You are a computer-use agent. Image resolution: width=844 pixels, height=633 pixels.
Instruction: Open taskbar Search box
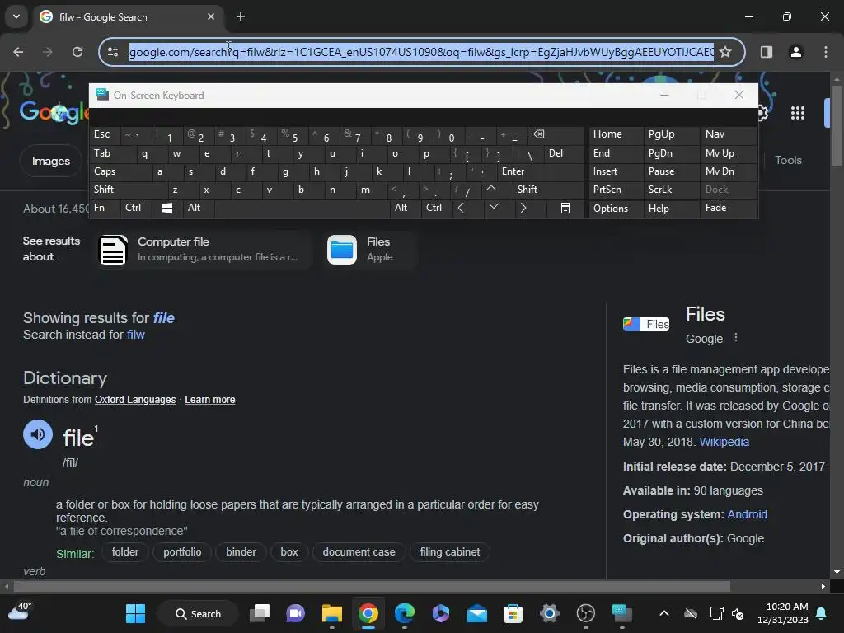coord(198,613)
